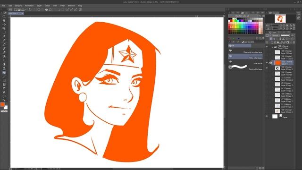
Task: Select Refer other layers sub tool
Action: point(245,57)
